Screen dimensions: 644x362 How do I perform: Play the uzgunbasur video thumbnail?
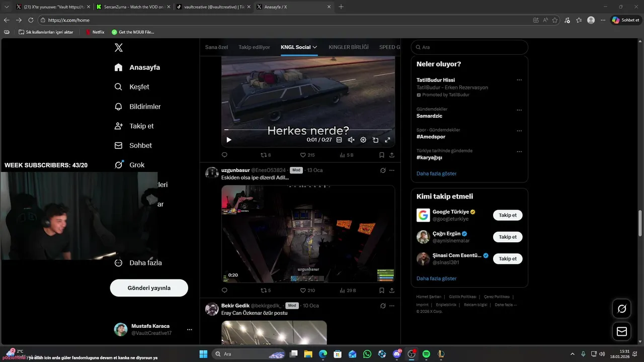click(308, 234)
